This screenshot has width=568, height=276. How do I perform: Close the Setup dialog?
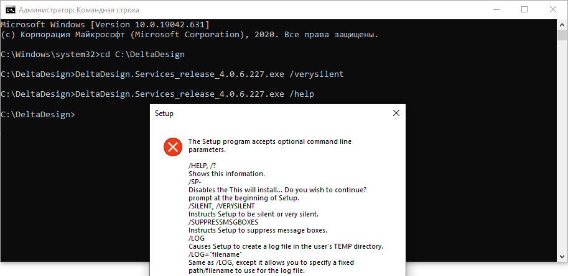396,113
